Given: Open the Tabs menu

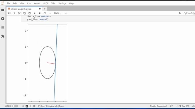Looking at the screenshot, I should point(53,3).
